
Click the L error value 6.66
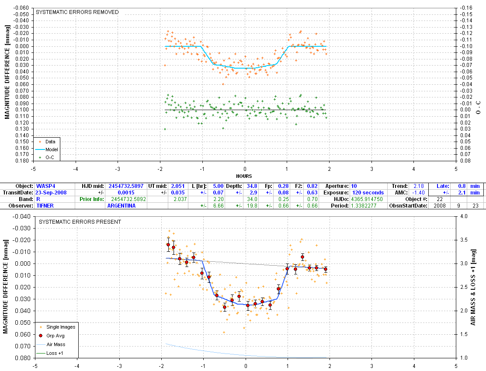pos(218,206)
